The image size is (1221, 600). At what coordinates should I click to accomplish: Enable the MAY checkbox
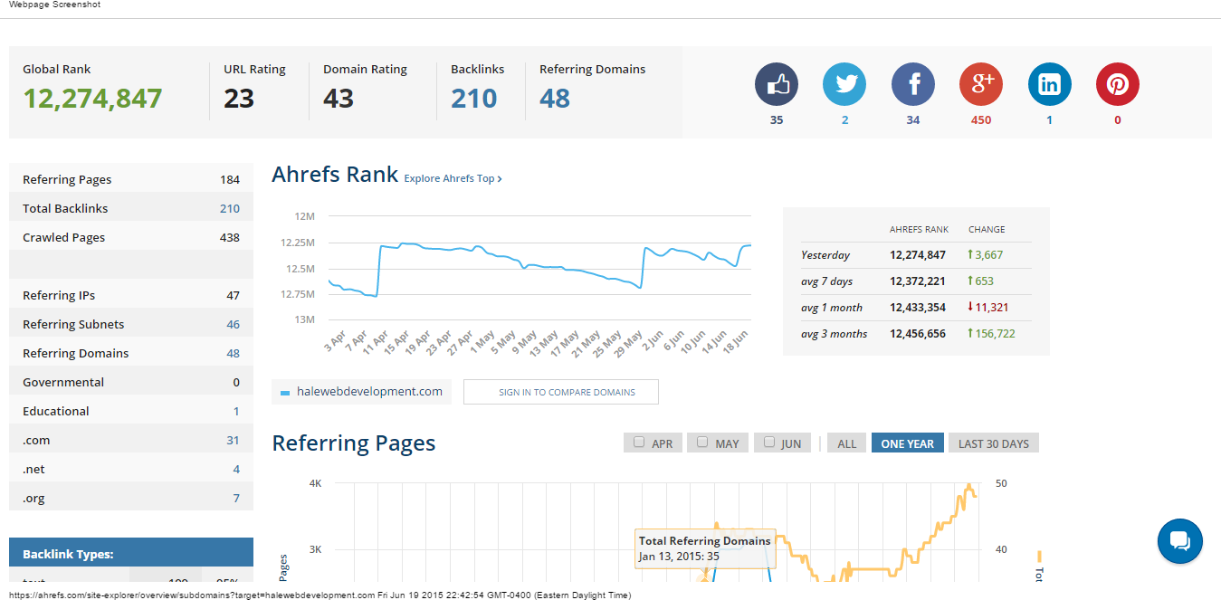pyautogui.click(x=702, y=443)
